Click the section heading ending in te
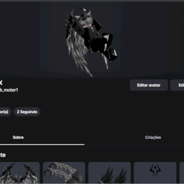 coord(3,155)
